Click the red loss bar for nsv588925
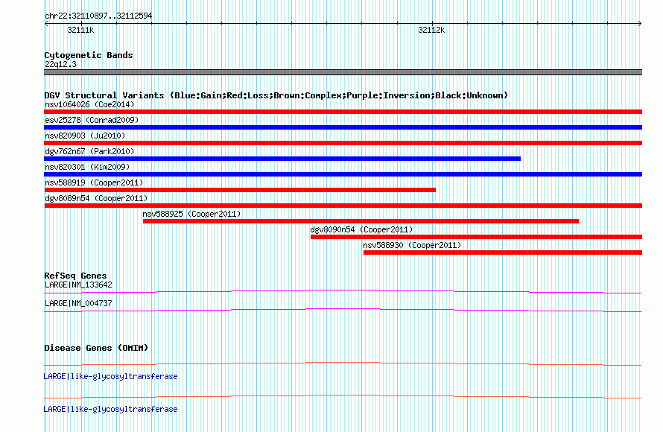 361,221
